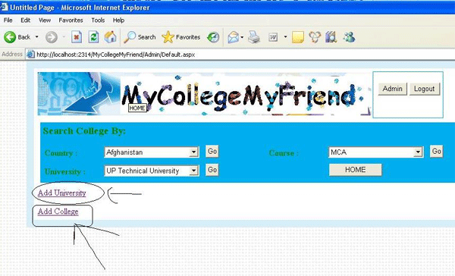Click the small HOME label on banner

tap(137, 108)
